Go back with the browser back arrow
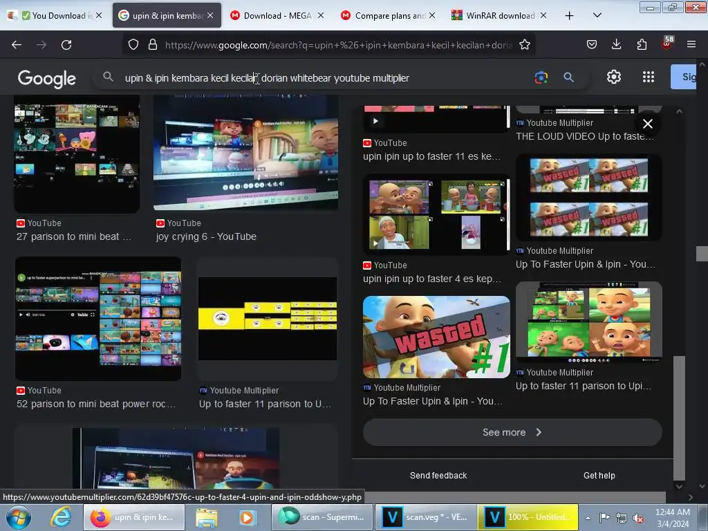Screen dimensions: 708x531 pos(17,45)
